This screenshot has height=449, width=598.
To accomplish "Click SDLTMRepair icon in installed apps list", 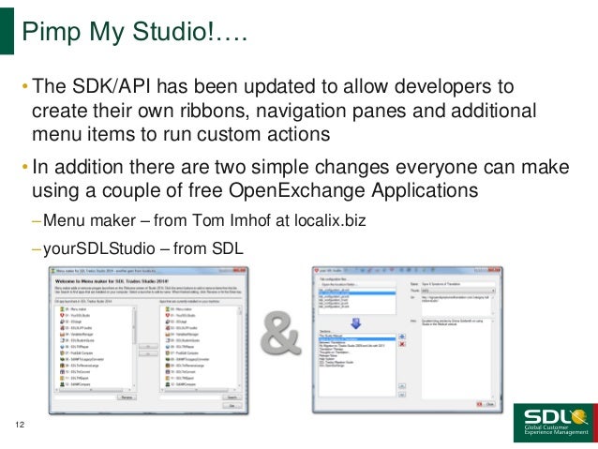I will 168,347.
